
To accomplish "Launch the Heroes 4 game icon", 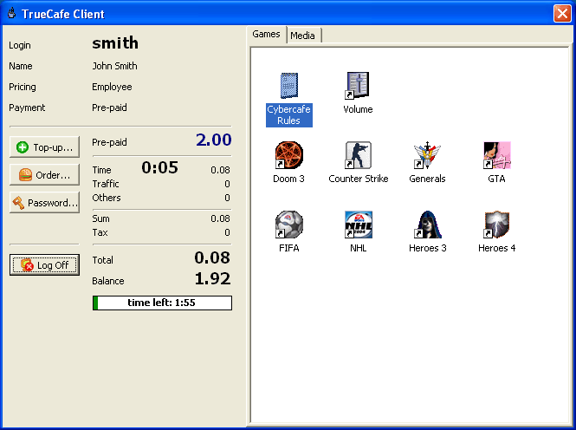I will [496, 225].
